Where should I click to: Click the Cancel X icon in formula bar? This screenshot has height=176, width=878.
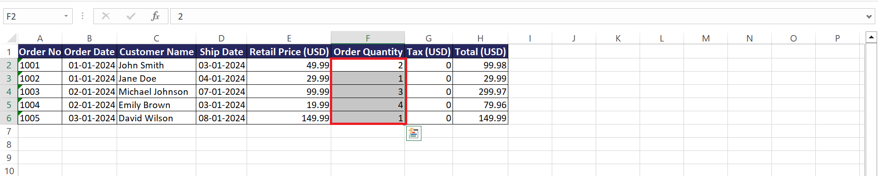coord(106,16)
